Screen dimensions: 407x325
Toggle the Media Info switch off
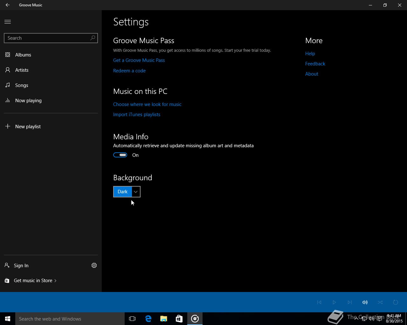pos(120,155)
